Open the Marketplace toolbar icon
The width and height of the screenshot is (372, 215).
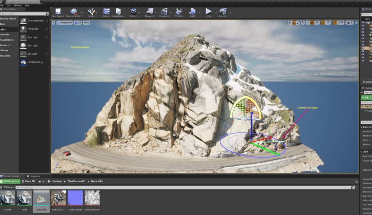[118, 13]
